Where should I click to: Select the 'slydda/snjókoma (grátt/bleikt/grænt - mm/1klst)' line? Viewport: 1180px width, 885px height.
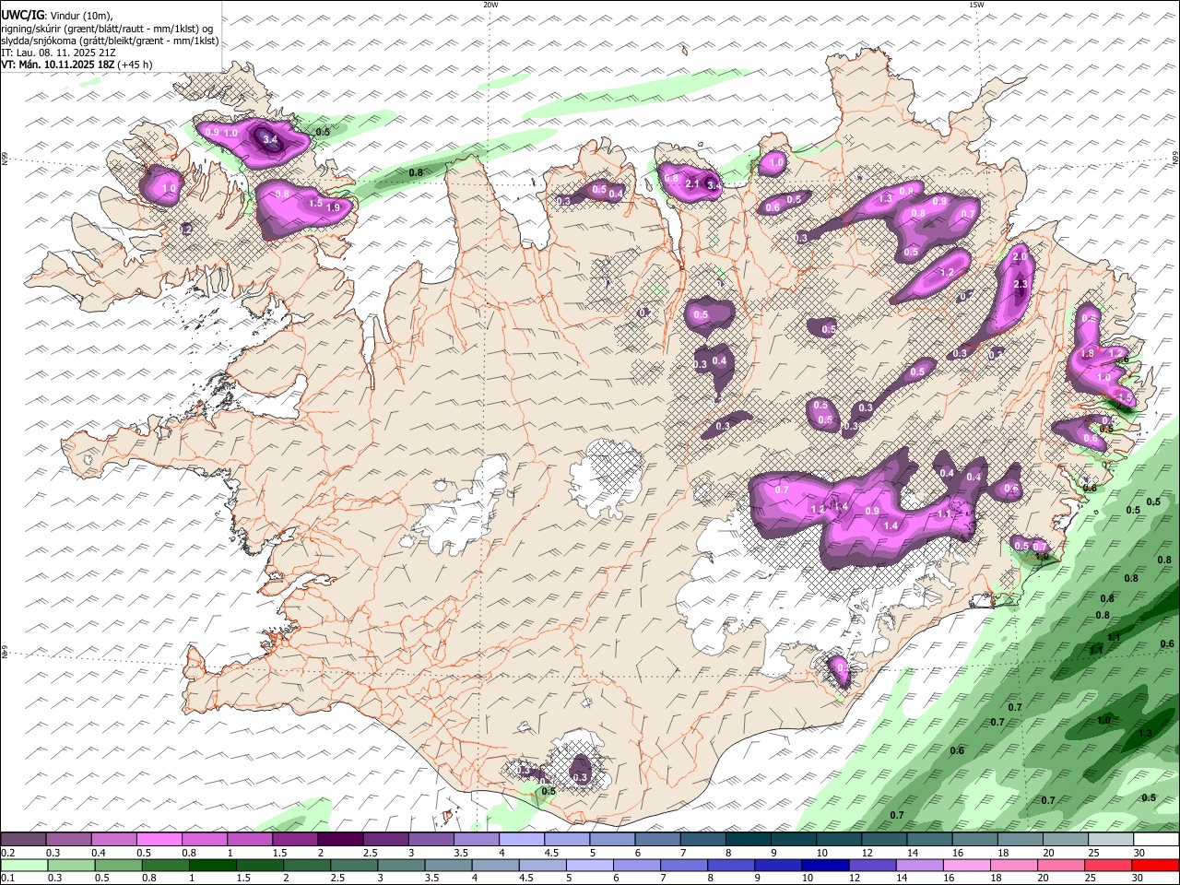click(110, 41)
